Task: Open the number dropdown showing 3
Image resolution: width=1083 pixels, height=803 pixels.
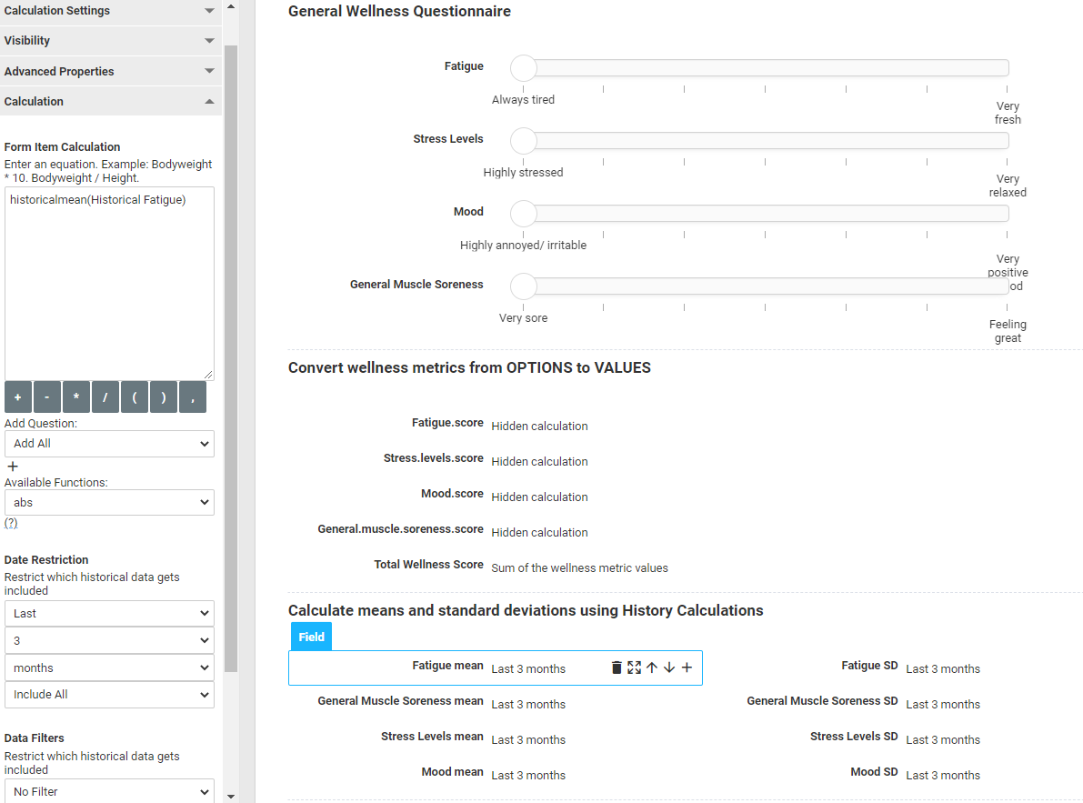Action: (x=109, y=641)
